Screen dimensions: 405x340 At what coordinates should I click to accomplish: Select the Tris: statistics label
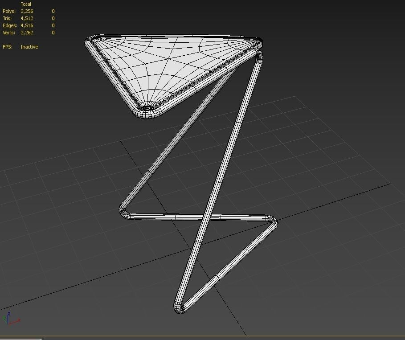[x=7, y=18]
